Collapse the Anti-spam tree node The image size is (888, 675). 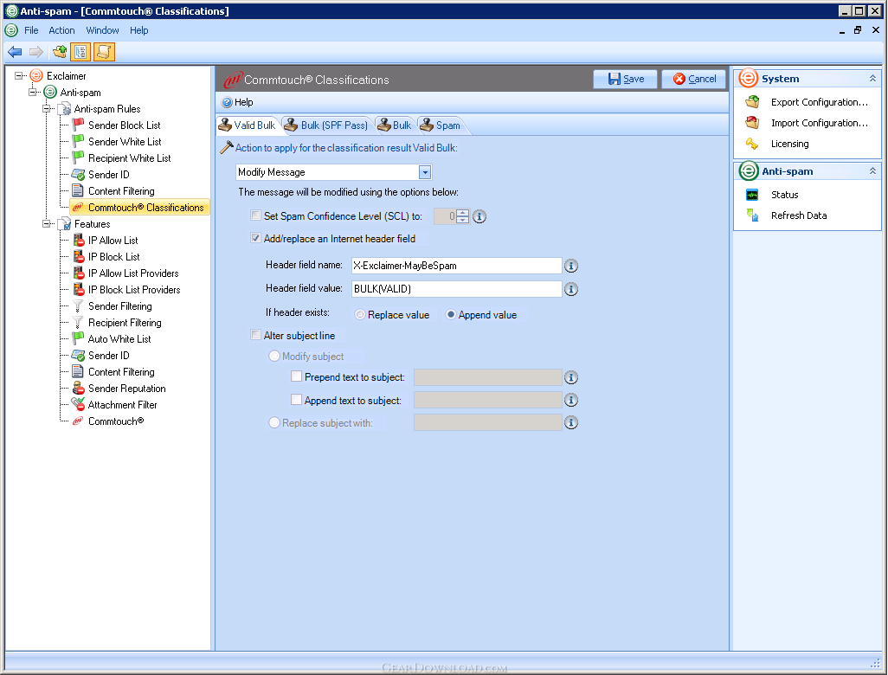(32, 92)
